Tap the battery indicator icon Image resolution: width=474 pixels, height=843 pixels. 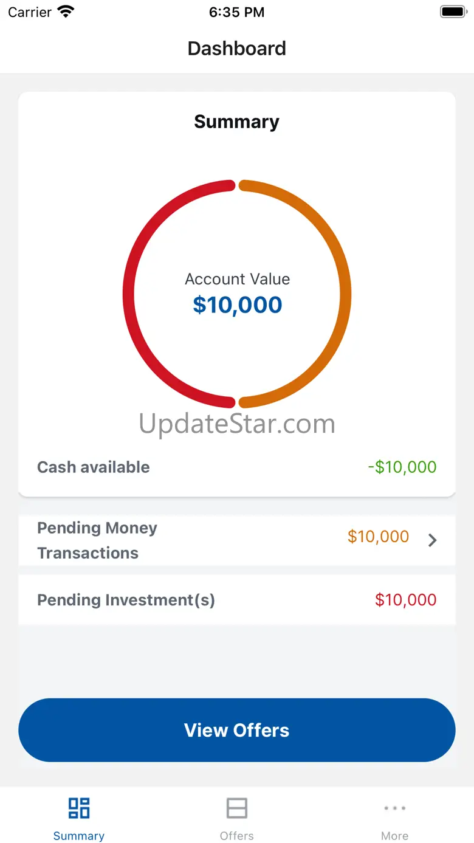[453, 12]
